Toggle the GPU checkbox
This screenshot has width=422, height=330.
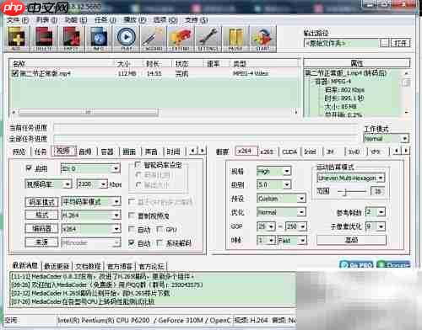pyautogui.click(x=160, y=229)
